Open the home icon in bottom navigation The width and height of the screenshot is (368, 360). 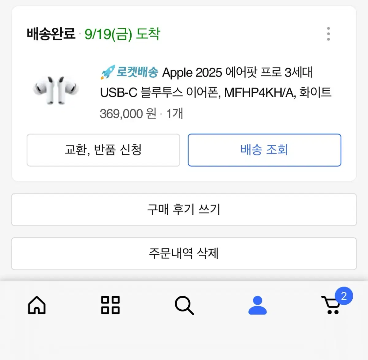tap(36, 306)
